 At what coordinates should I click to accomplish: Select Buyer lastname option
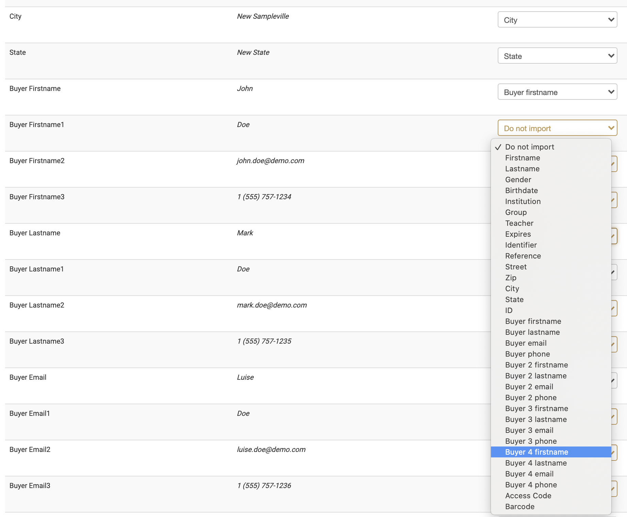(x=551, y=332)
